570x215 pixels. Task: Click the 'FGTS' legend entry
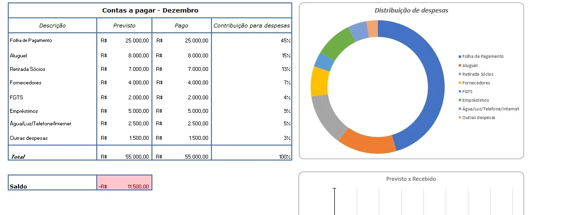465,92
